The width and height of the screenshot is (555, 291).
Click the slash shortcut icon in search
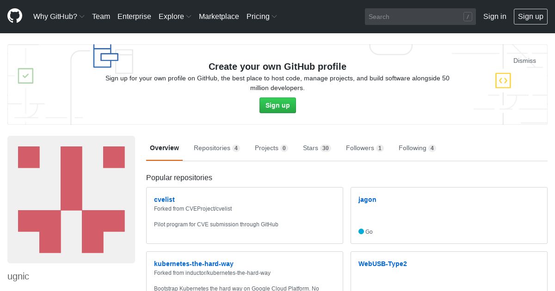tap(468, 17)
